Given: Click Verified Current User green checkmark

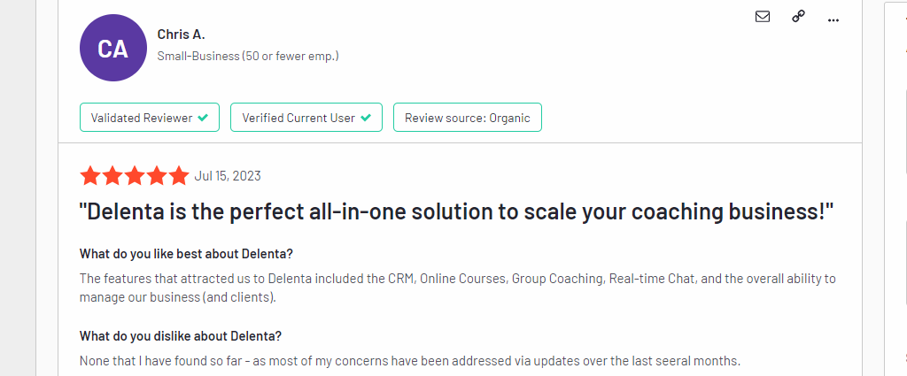Looking at the screenshot, I should [366, 118].
